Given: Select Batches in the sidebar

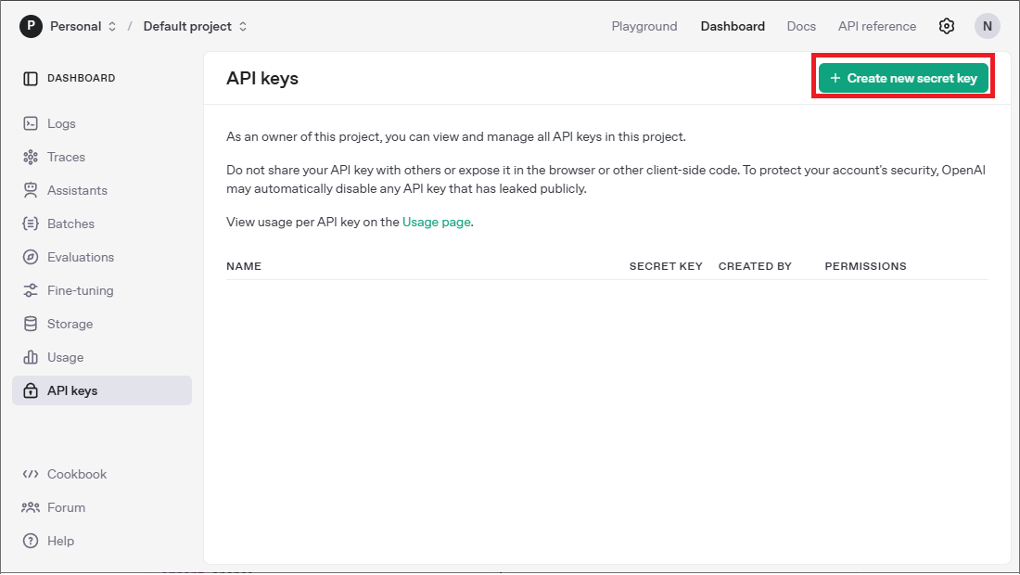Looking at the screenshot, I should (70, 224).
